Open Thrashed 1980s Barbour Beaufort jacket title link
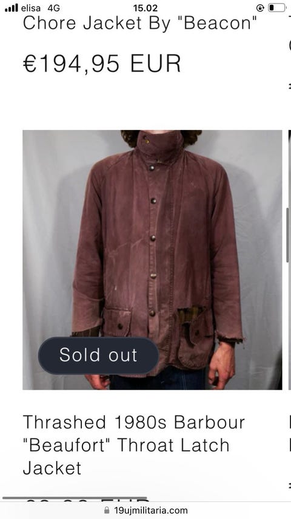The height and width of the screenshot is (519, 291). tap(134, 445)
